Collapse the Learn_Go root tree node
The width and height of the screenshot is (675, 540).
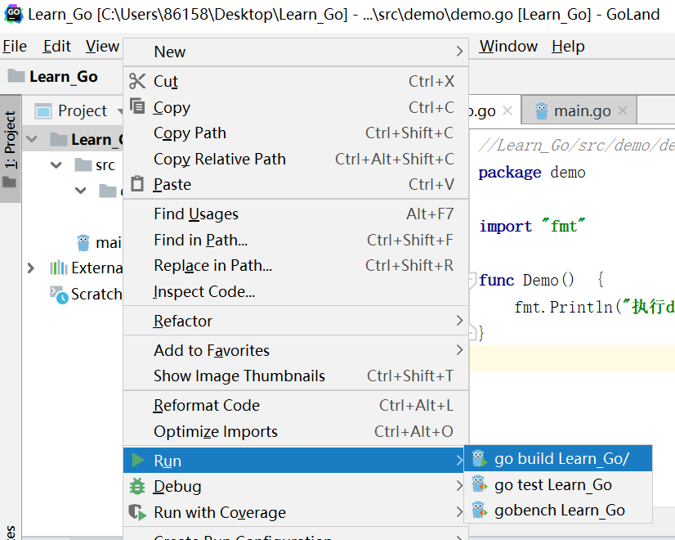pos(31,139)
